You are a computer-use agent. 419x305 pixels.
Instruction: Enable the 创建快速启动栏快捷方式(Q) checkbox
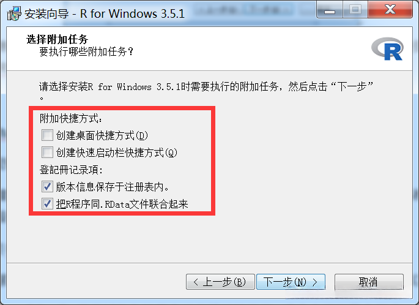47,152
